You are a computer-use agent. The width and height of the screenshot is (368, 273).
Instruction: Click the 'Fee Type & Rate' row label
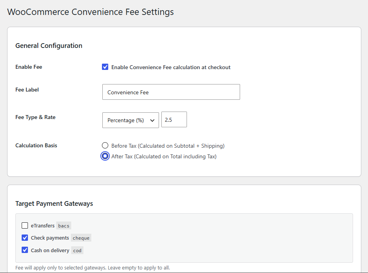click(x=35, y=117)
